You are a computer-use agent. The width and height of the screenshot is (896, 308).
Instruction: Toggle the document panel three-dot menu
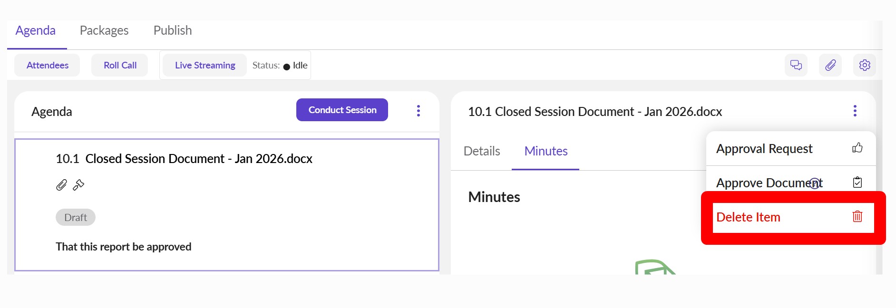[855, 111]
